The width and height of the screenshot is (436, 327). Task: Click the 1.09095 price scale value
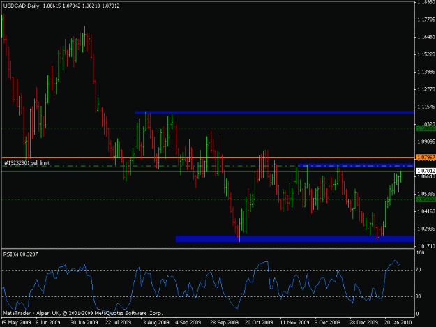pos(426,142)
